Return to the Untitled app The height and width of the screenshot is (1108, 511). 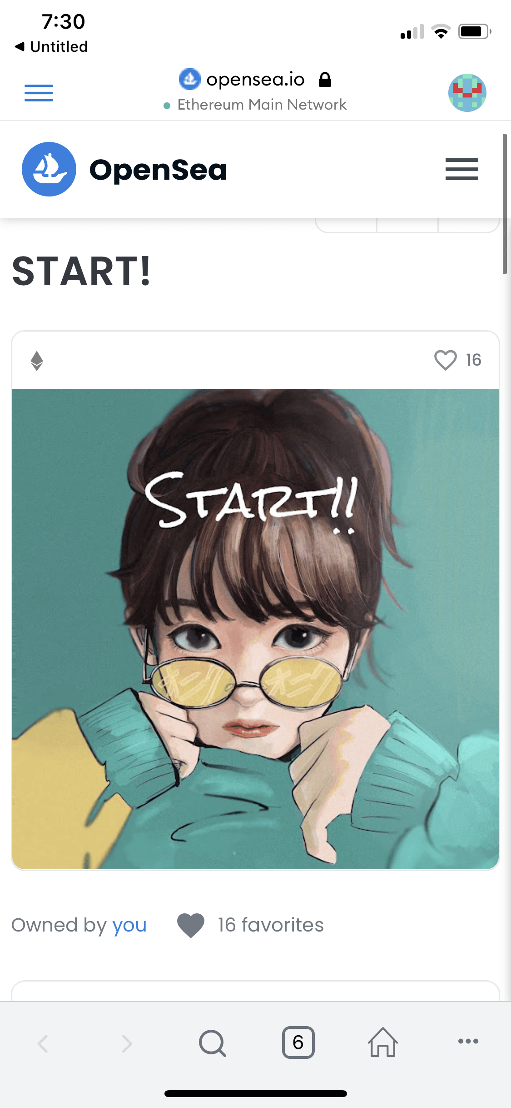tap(51, 46)
